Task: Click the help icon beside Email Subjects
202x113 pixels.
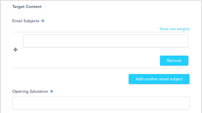Action: (43, 21)
